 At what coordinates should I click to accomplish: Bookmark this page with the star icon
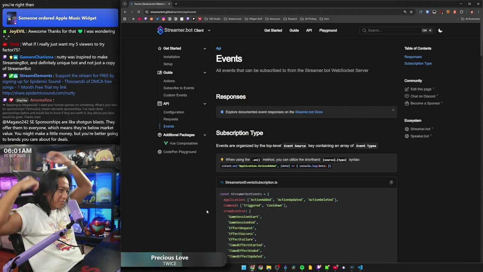411,12
